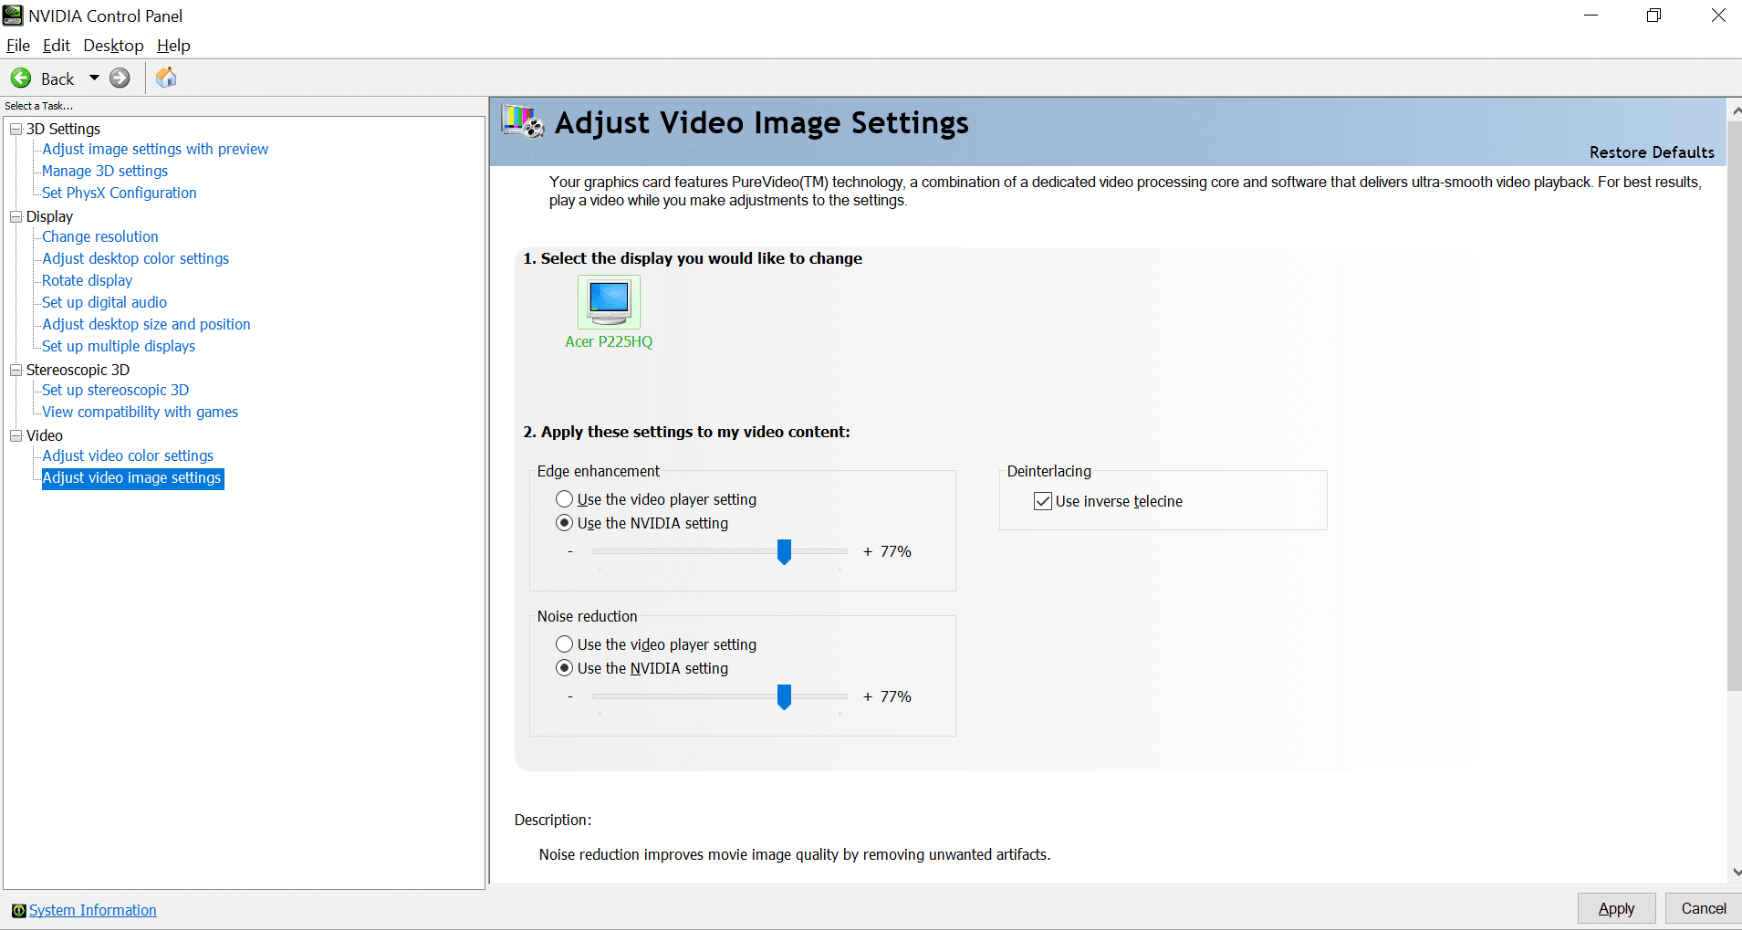Image resolution: width=1742 pixels, height=931 pixels.
Task: Open Set up stereoscopic 3D
Action: coord(116,390)
